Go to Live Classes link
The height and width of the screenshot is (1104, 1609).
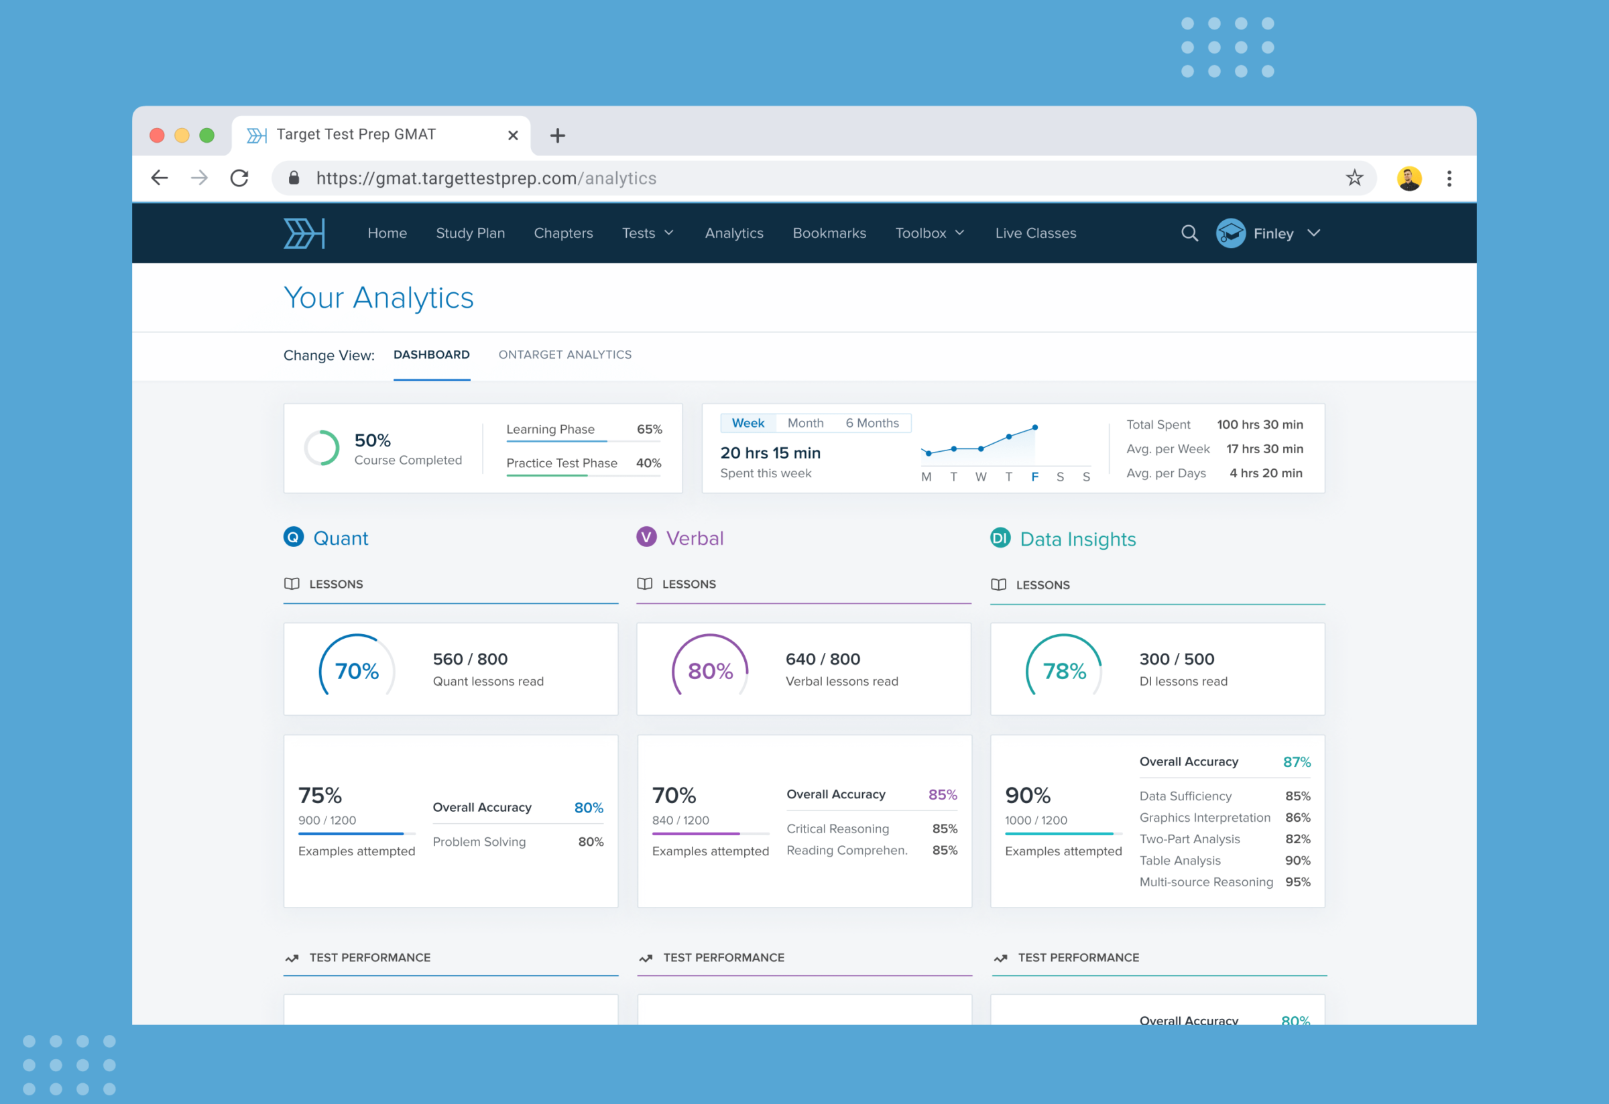point(1035,233)
